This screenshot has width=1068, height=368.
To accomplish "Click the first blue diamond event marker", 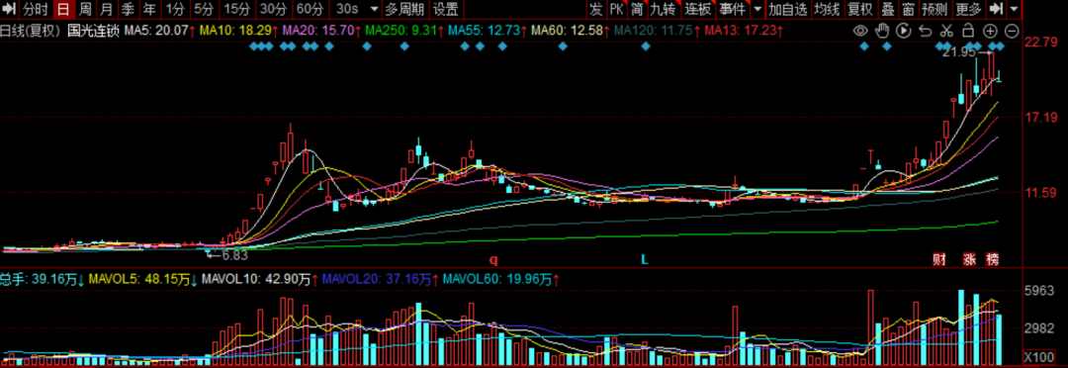I will [253, 46].
